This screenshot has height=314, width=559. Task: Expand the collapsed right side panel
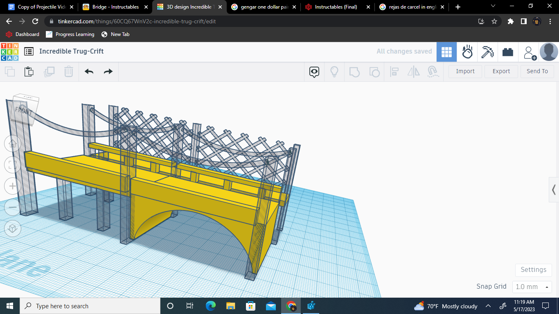(553, 190)
